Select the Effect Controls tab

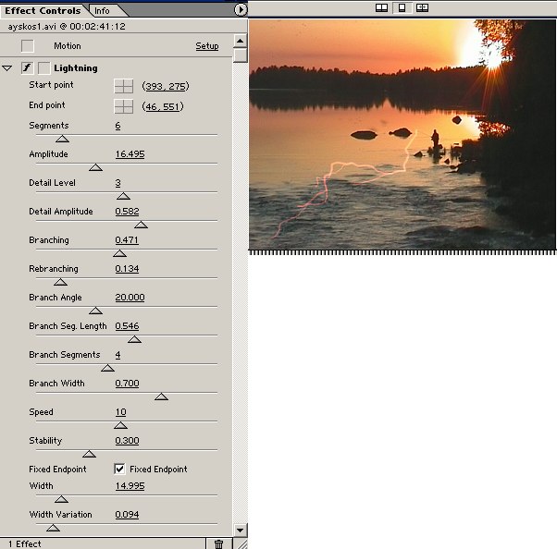coord(43,11)
